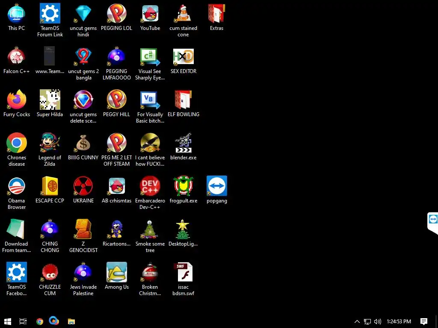The height and width of the screenshot is (328, 438).
Task: Launch the Chrones disease Chrome icon
Action: point(17,143)
